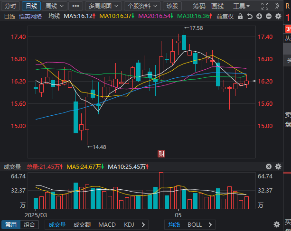Toggle 前复权 price adjustment mode
291x231 pixels.
(x=225, y=16)
